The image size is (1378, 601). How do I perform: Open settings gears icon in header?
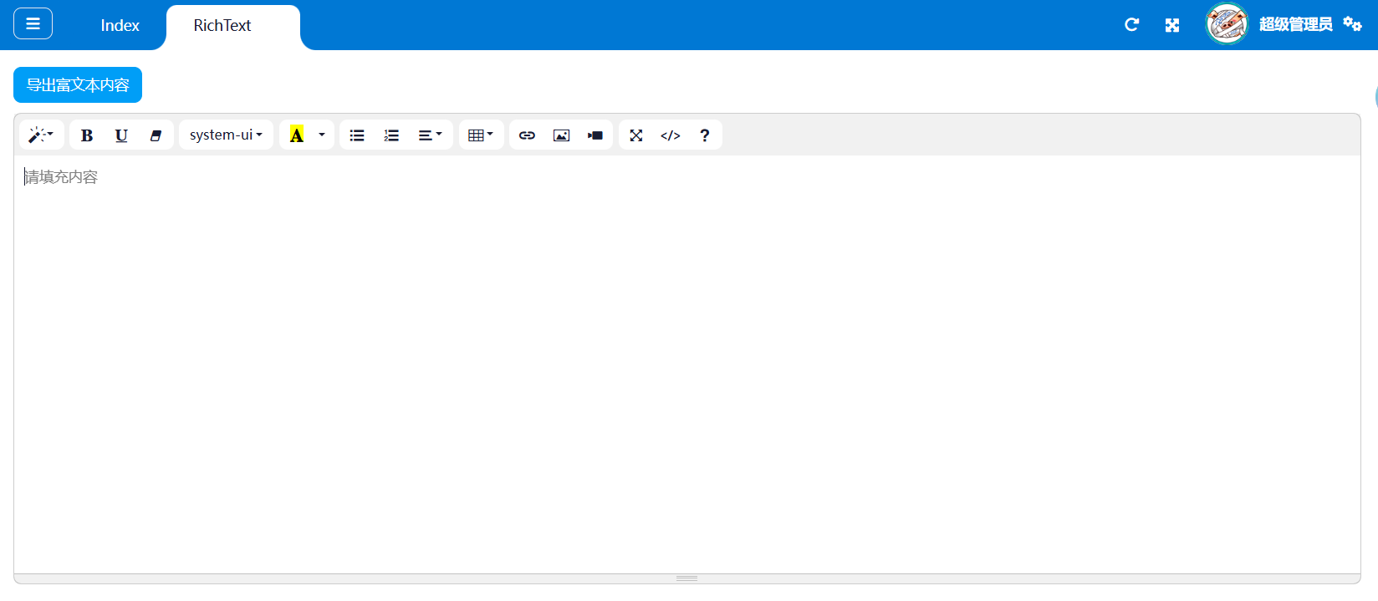tap(1352, 23)
